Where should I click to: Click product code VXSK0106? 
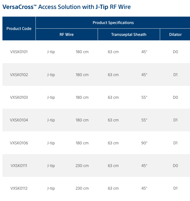pyautogui.click(x=19, y=143)
